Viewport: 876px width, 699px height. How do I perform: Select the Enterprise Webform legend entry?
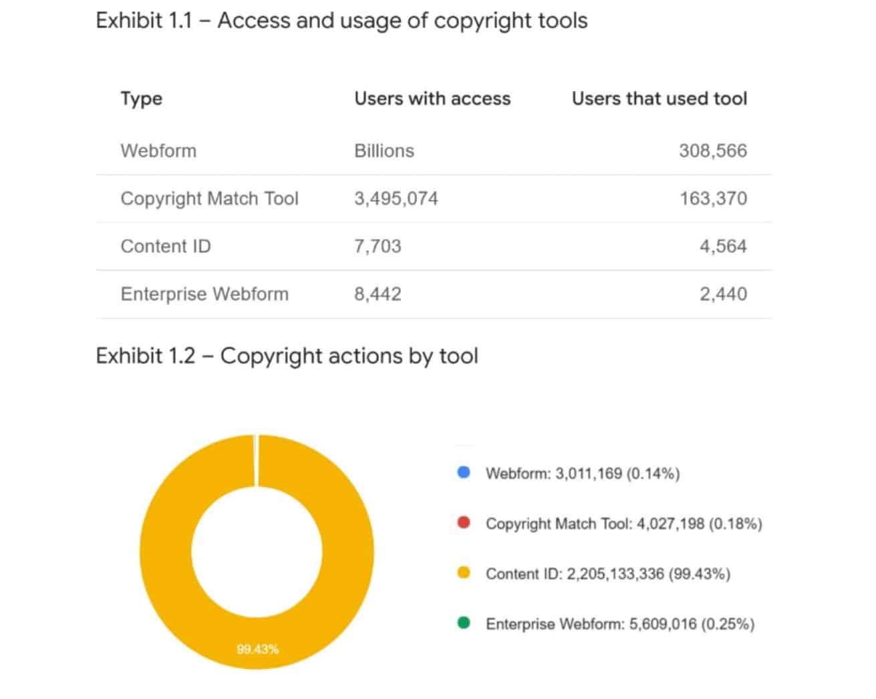tap(620, 624)
